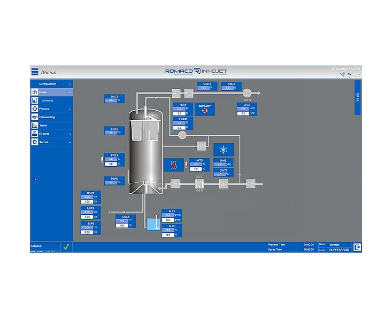Click the USPS setpoint field 1.00 bar
Image resolution: width=392 pixels, height=318 pixels.
[x=87, y=201]
